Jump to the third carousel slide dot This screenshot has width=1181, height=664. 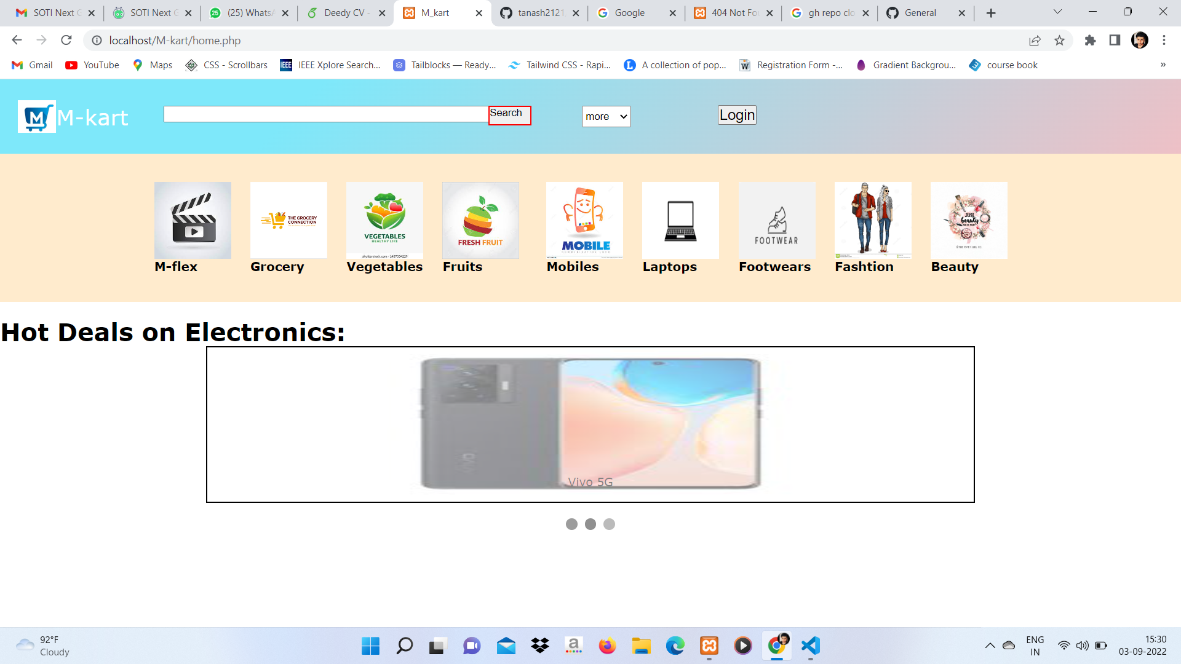click(x=609, y=524)
